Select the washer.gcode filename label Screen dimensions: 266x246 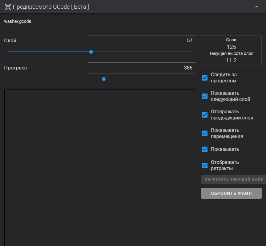pos(18,21)
